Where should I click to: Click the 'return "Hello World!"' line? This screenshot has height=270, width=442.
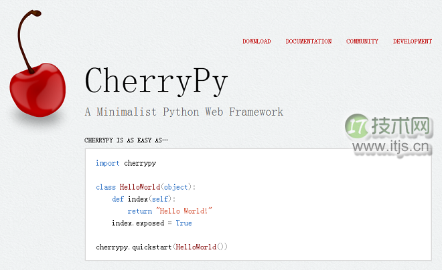(x=169, y=211)
